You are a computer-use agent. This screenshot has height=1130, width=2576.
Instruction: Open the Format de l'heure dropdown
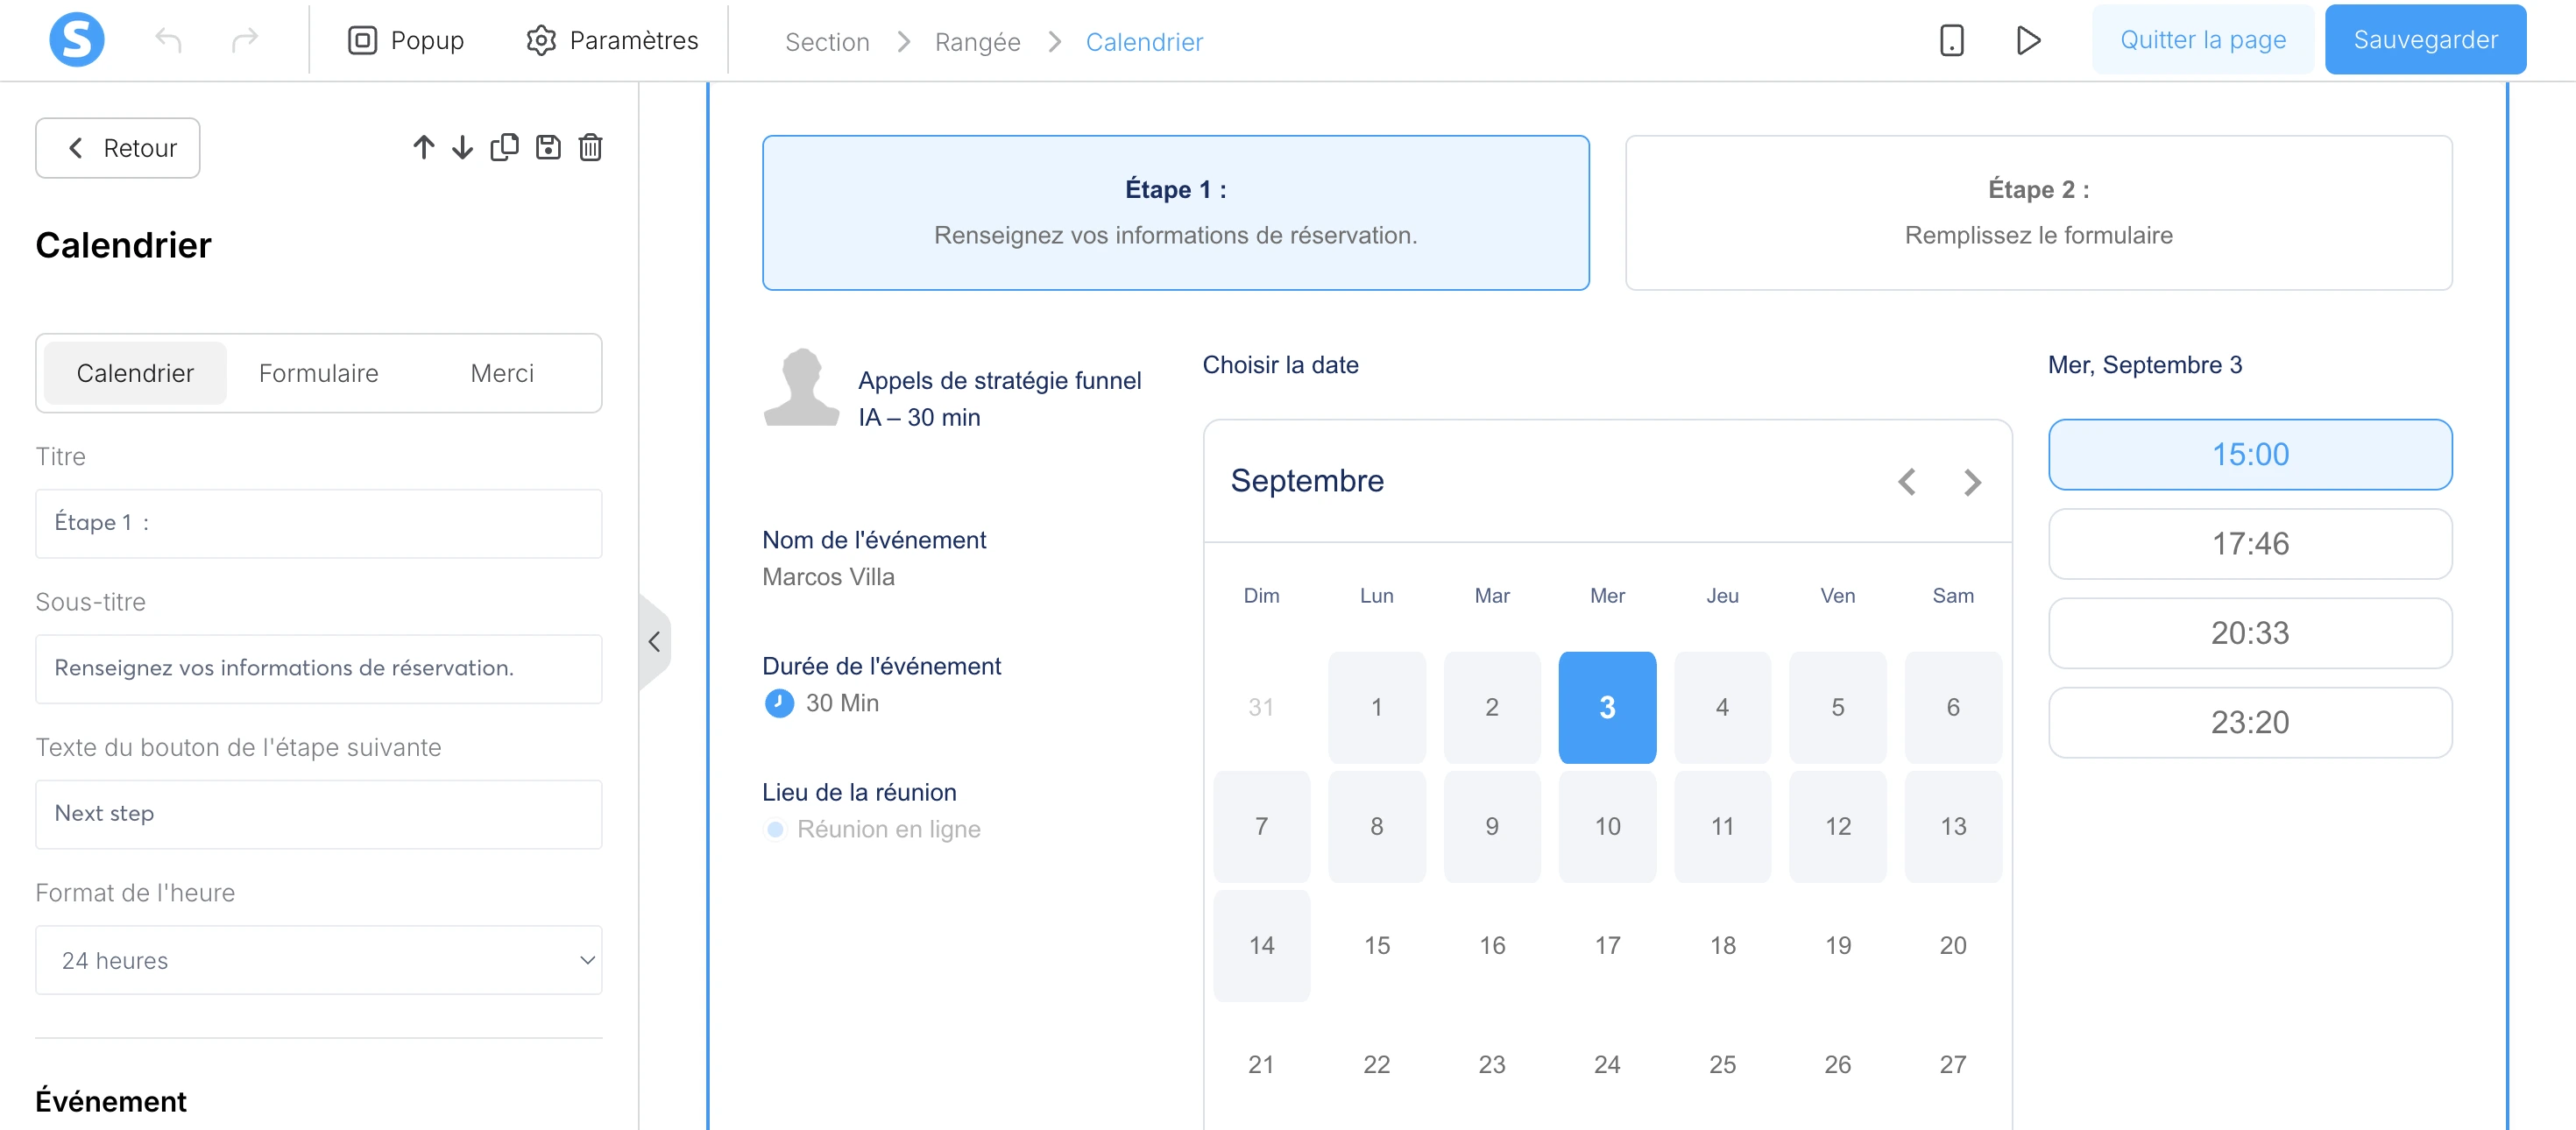318,960
